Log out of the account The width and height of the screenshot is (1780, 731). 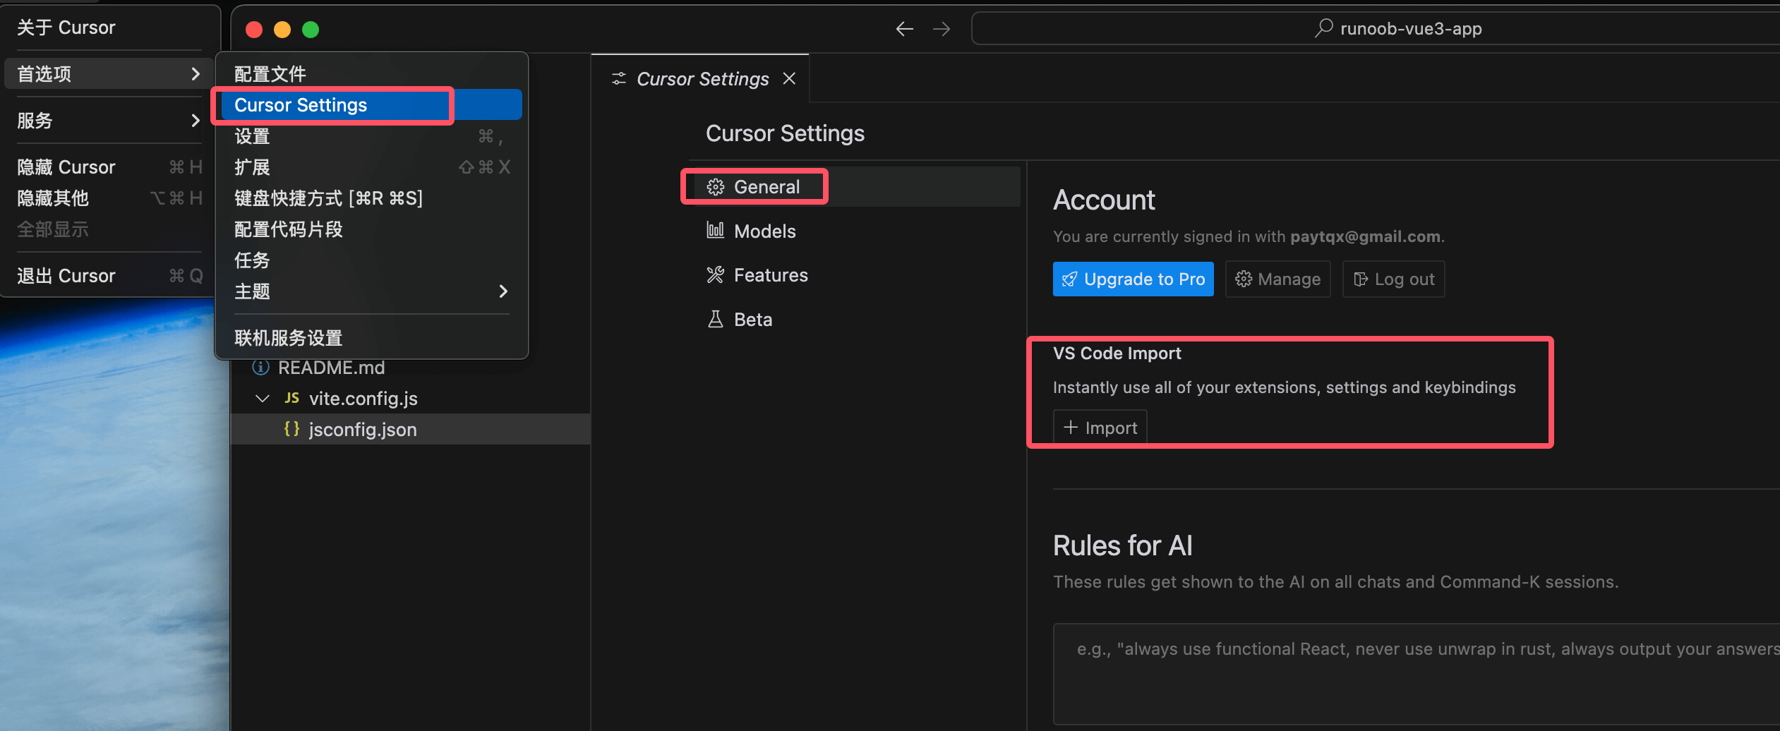coord(1393,279)
